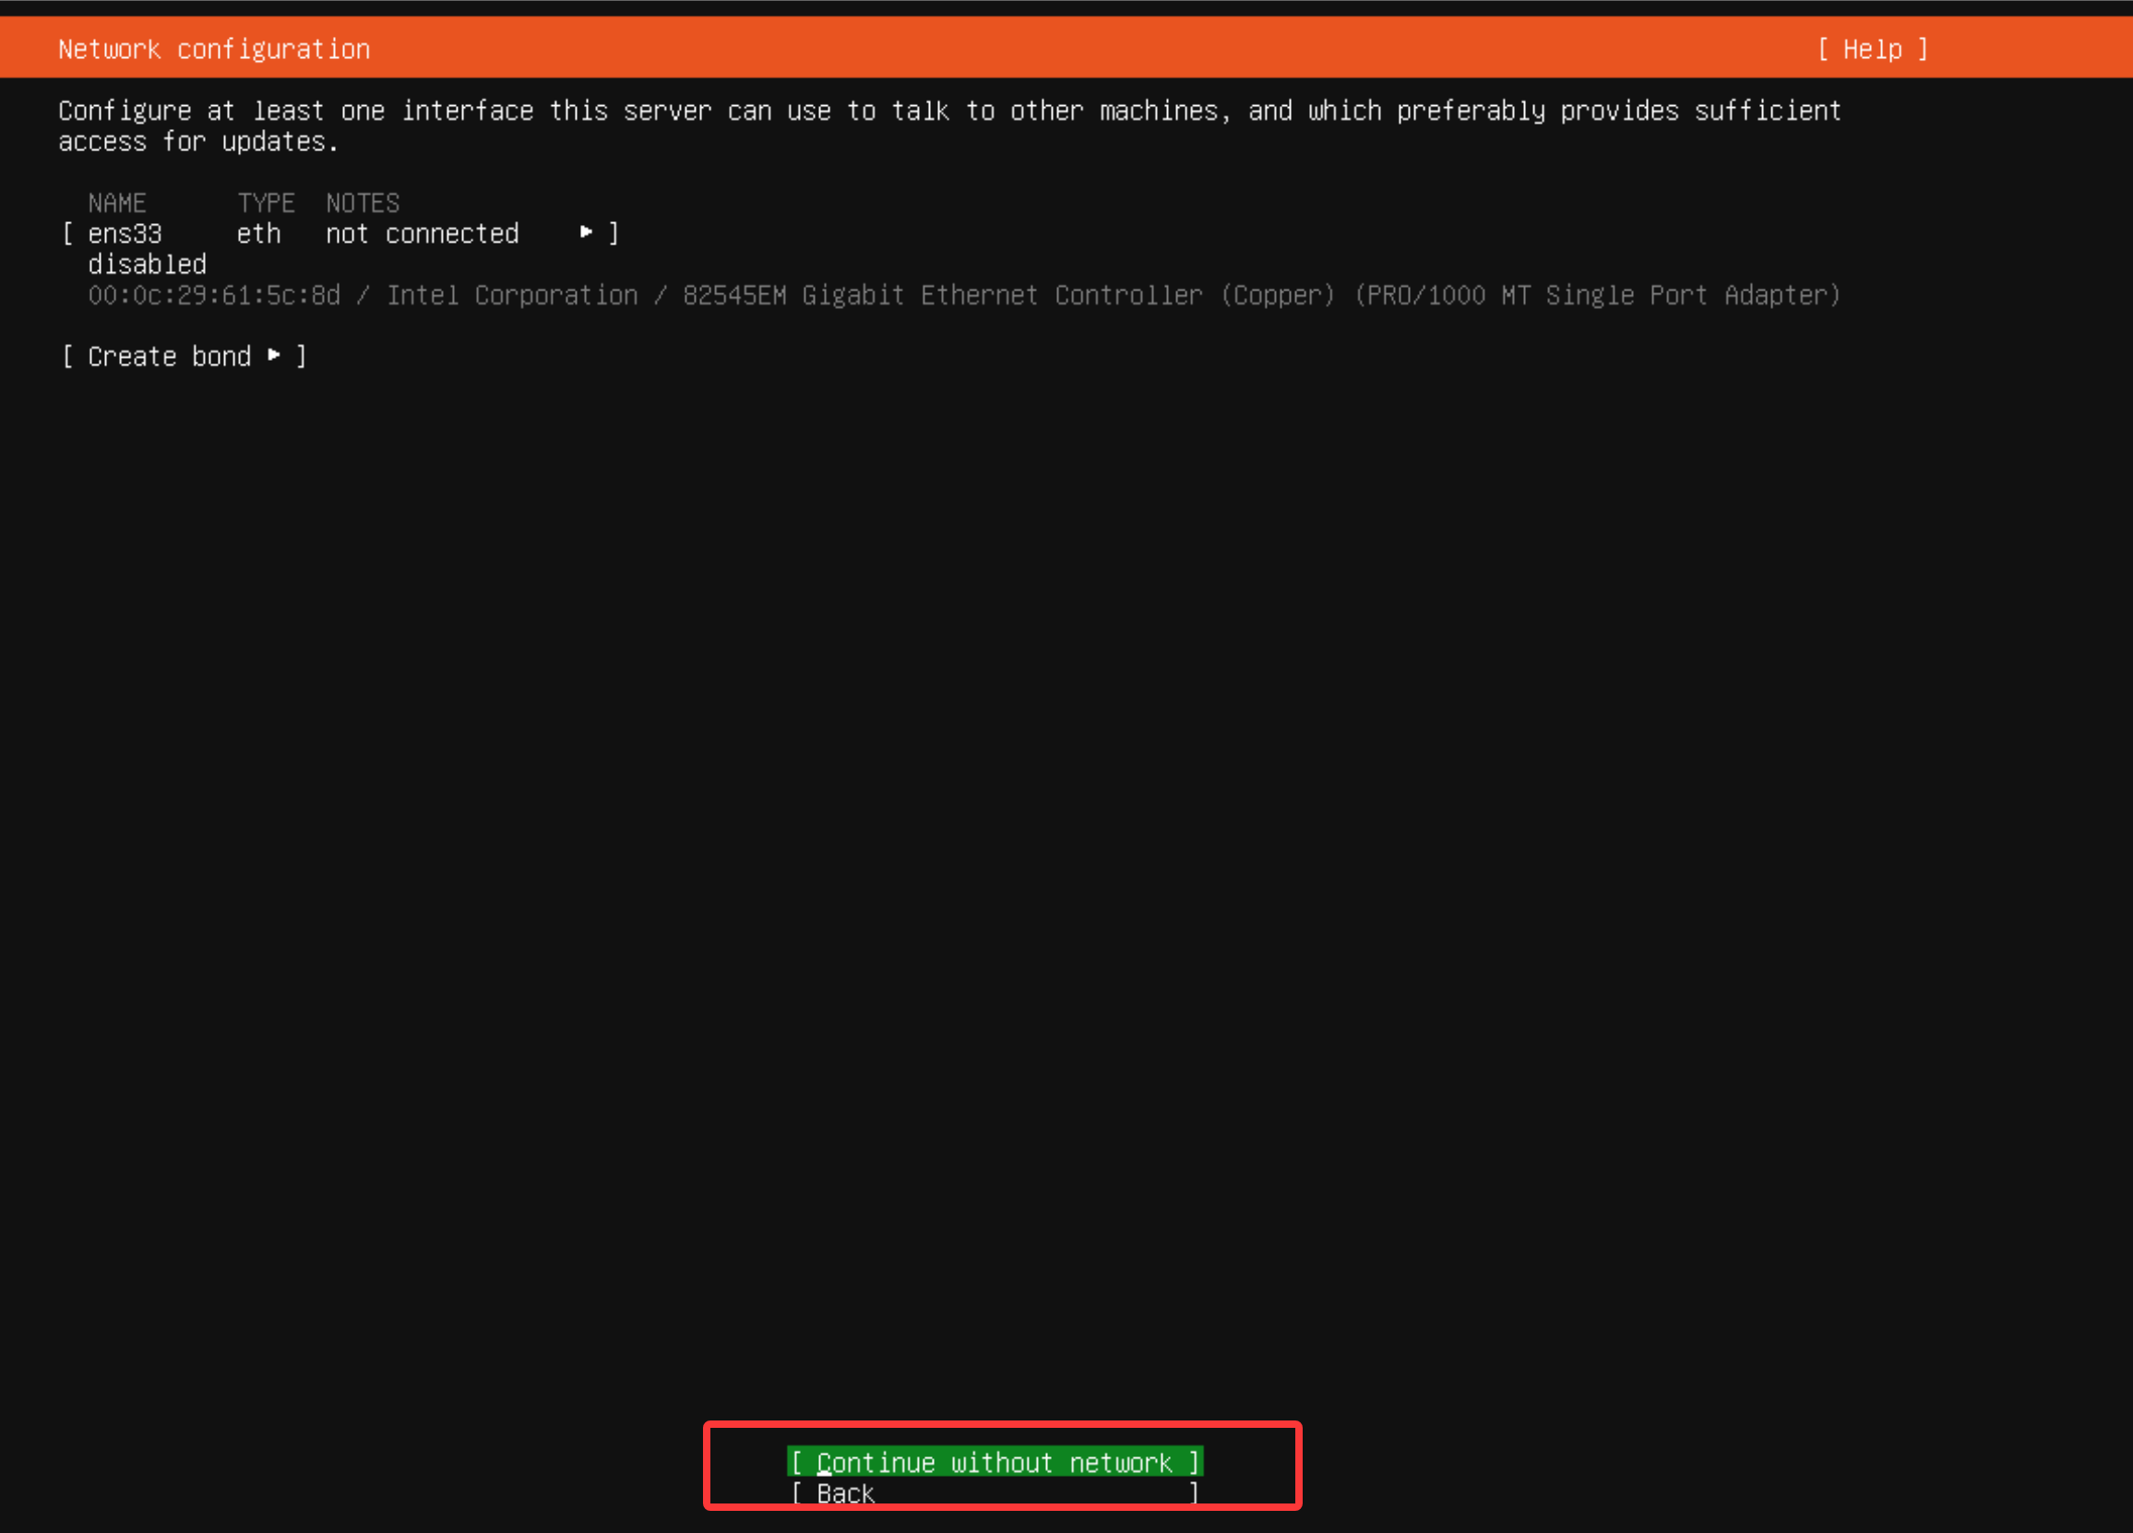Click the not connected note
2133x1533 pixels.
click(x=423, y=233)
